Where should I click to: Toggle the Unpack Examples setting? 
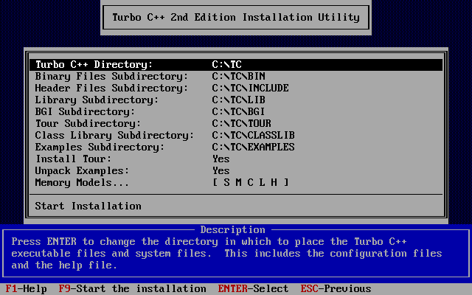[x=236, y=170]
